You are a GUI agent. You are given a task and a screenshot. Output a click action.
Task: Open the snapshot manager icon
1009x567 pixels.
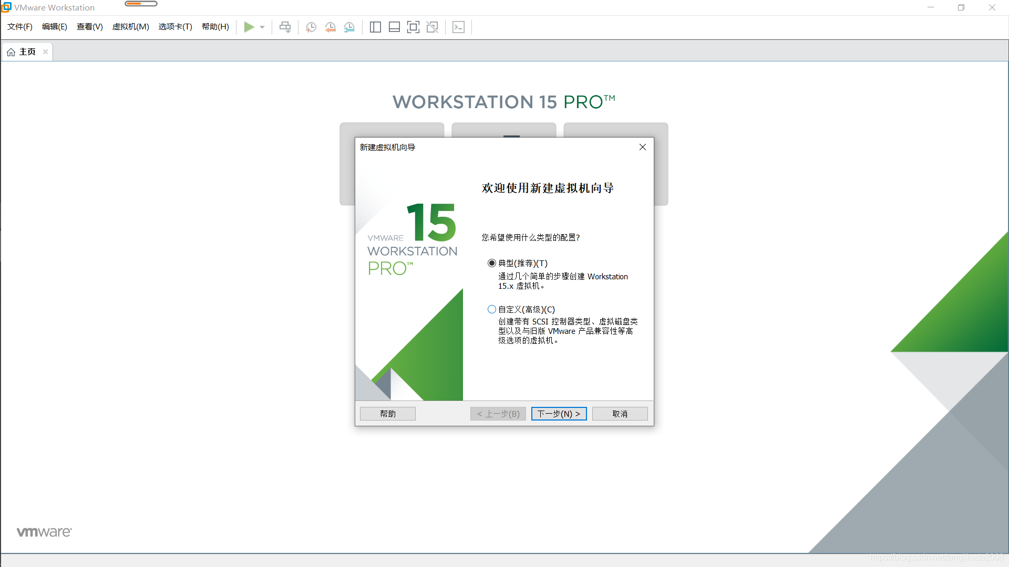[349, 27]
